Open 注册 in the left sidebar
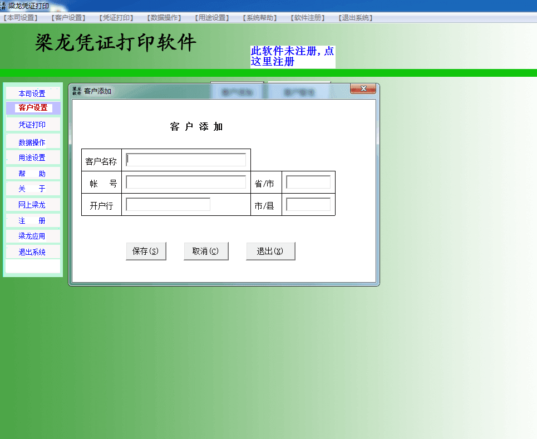The height and width of the screenshot is (439, 537). (33, 220)
